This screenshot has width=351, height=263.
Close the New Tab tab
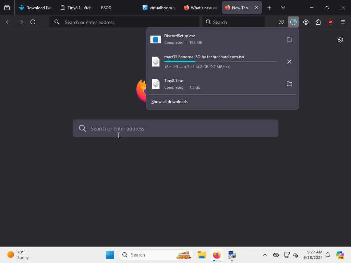(x=256, y=8)
